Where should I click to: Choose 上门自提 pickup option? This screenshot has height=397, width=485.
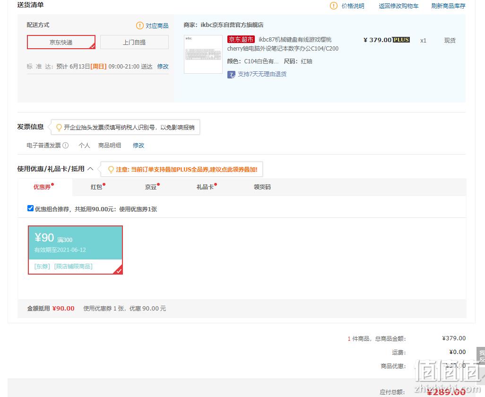[134, 43]
